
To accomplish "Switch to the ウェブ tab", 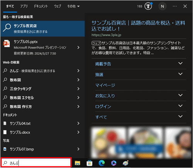I will pos(58,6).
